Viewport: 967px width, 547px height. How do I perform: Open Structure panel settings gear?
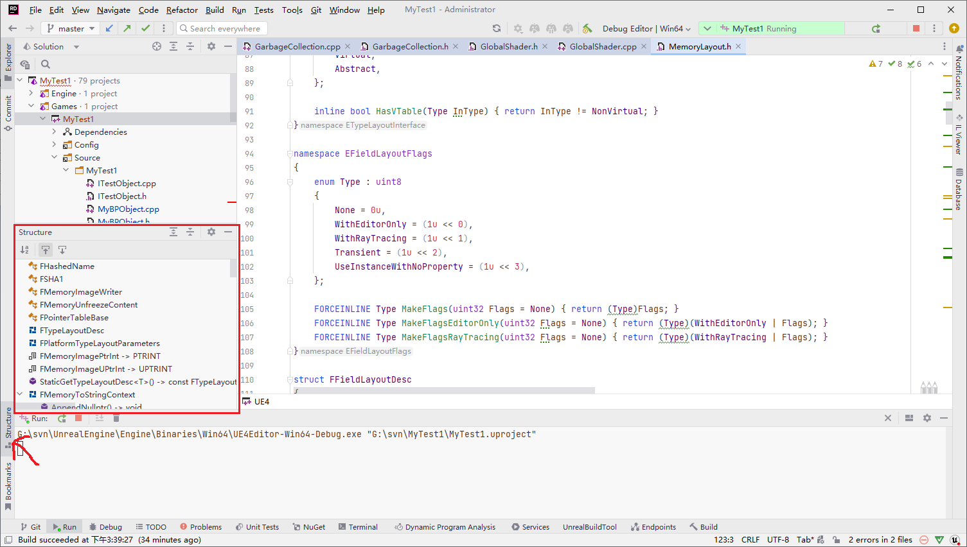[x=211, y=232]
